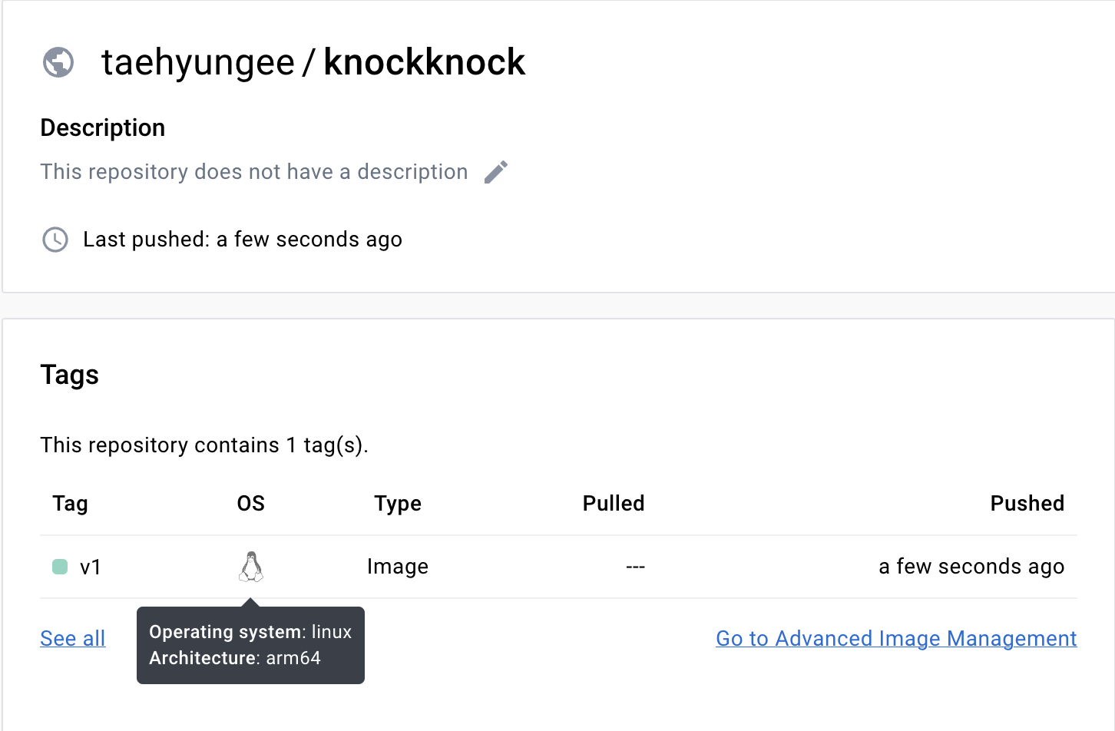The image size is (1115, 731).
Task: Click the green status square beside v1
Action: coord(60,567)
